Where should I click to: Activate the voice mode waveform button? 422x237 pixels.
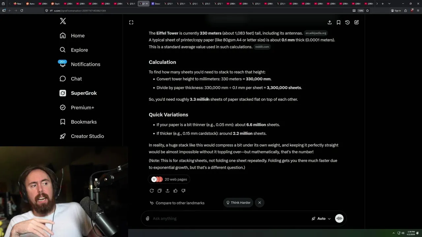coord(339,219)
